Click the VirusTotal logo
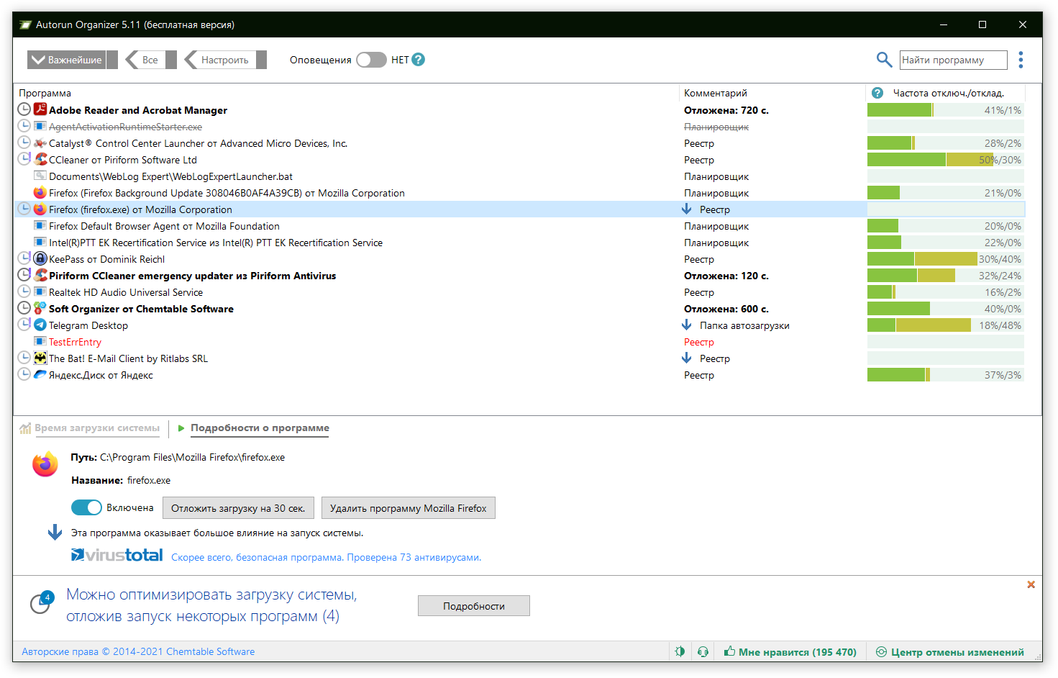Viewport: 1058px width, 678px height. coord(117,555)
